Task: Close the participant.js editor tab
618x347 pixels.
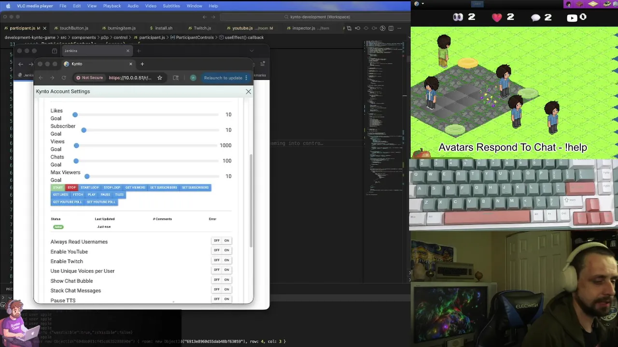Action: pos(44,28)
